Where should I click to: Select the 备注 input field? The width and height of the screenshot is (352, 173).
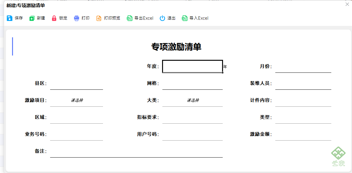(x=136, y=151)
